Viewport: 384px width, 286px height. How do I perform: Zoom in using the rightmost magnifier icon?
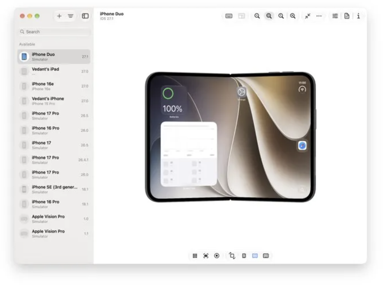point(293,16)
